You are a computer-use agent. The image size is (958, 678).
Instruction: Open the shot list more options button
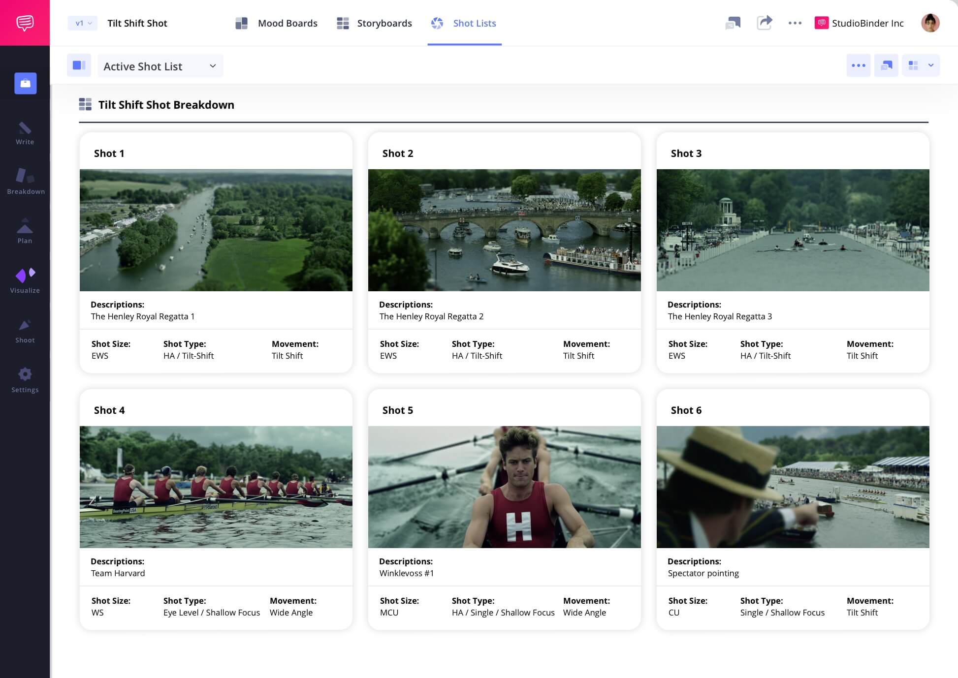pyautogui.click(x=858, y=65)
